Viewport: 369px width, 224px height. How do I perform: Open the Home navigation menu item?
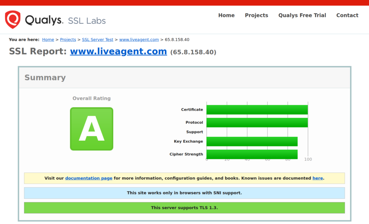tap(226, 15)
